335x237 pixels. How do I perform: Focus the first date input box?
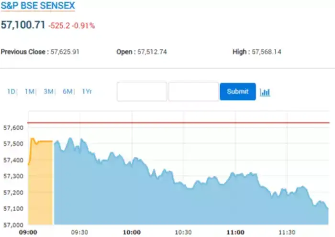[x=142, y=91]
